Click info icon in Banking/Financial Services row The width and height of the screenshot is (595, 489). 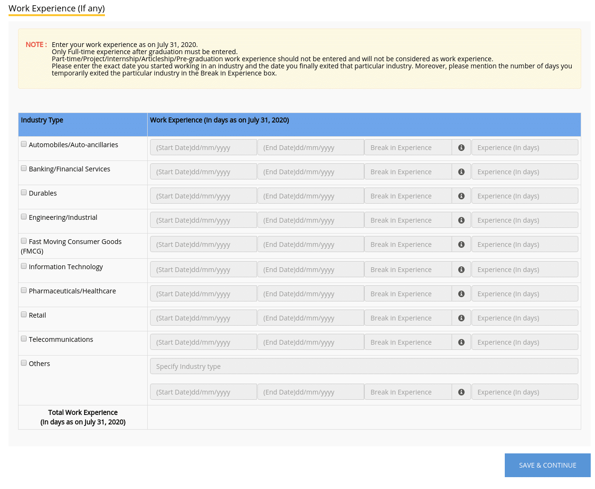(461, 172)
